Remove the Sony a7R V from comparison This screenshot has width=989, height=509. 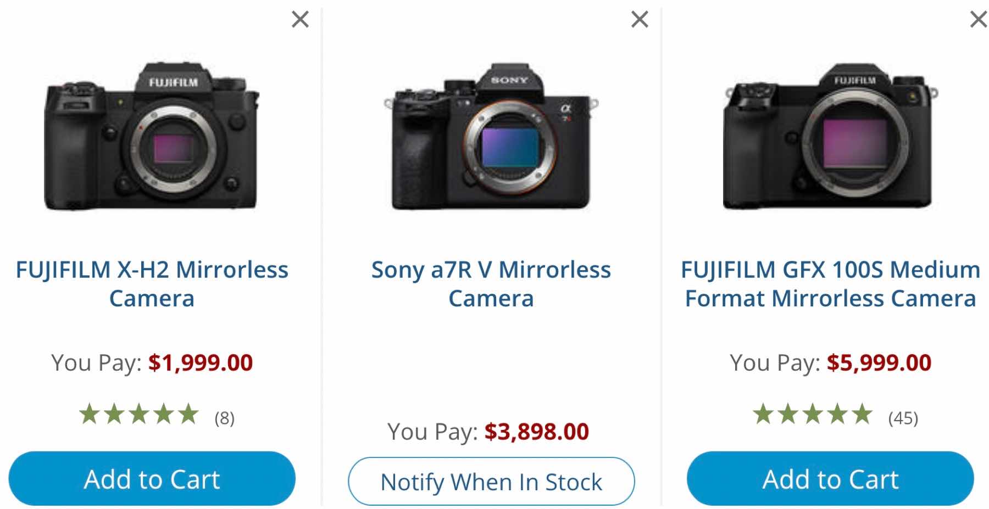[x=638, y=19]
